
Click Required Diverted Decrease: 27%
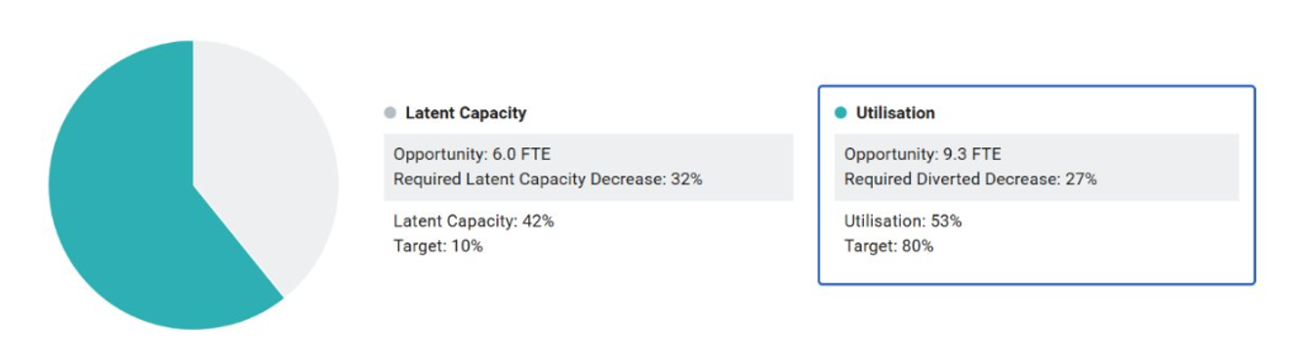pyautogui.click(x=970, y=180)
